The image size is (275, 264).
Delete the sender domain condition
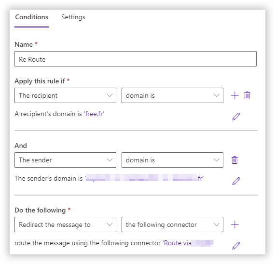234,160
